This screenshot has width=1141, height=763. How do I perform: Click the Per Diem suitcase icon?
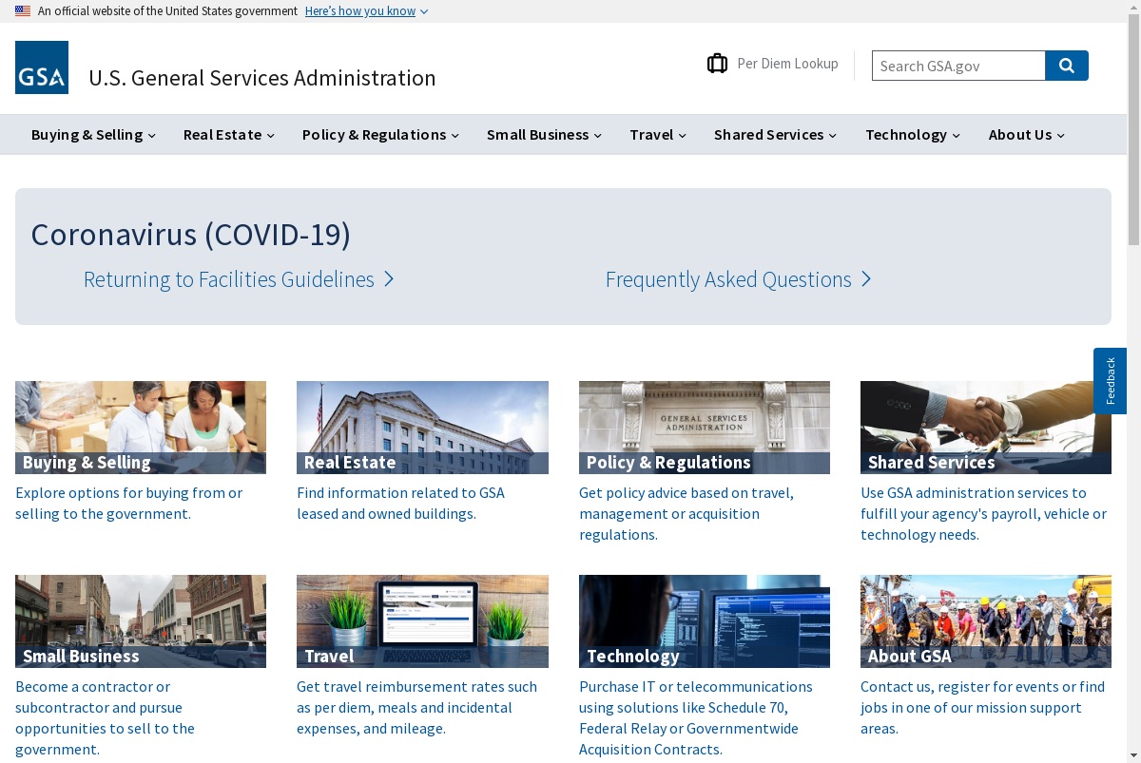[717, 64]
